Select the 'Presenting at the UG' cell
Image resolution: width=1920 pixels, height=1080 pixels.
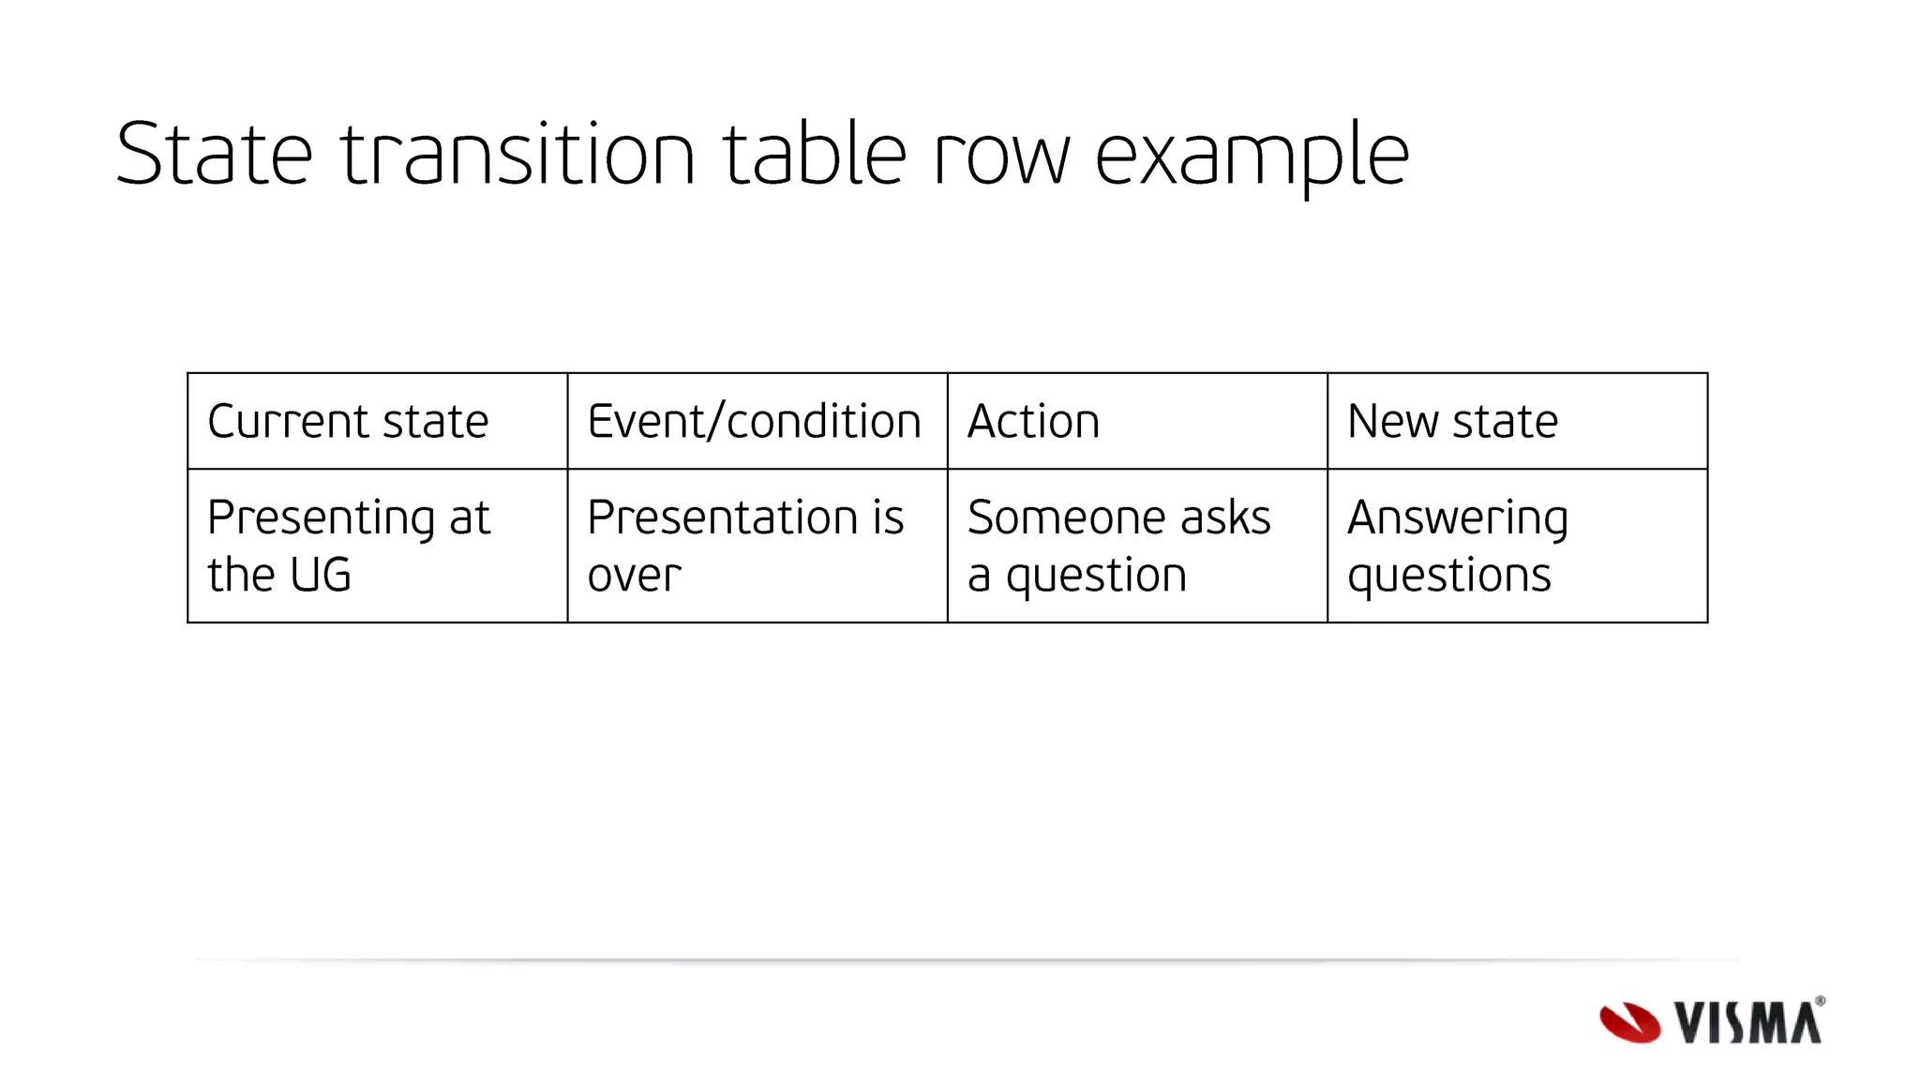pyautogui.click(x=378, y=546)
